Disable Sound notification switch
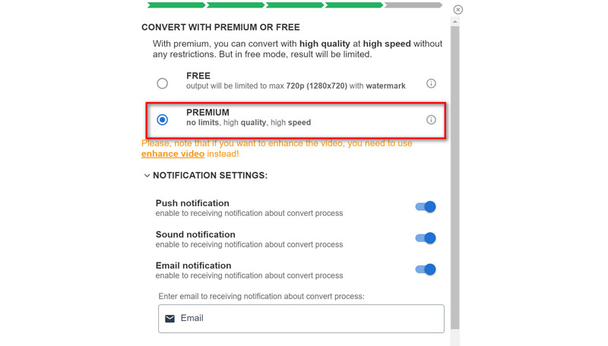Viewport: 608px width, 346px height. click(x=426, y=238)
